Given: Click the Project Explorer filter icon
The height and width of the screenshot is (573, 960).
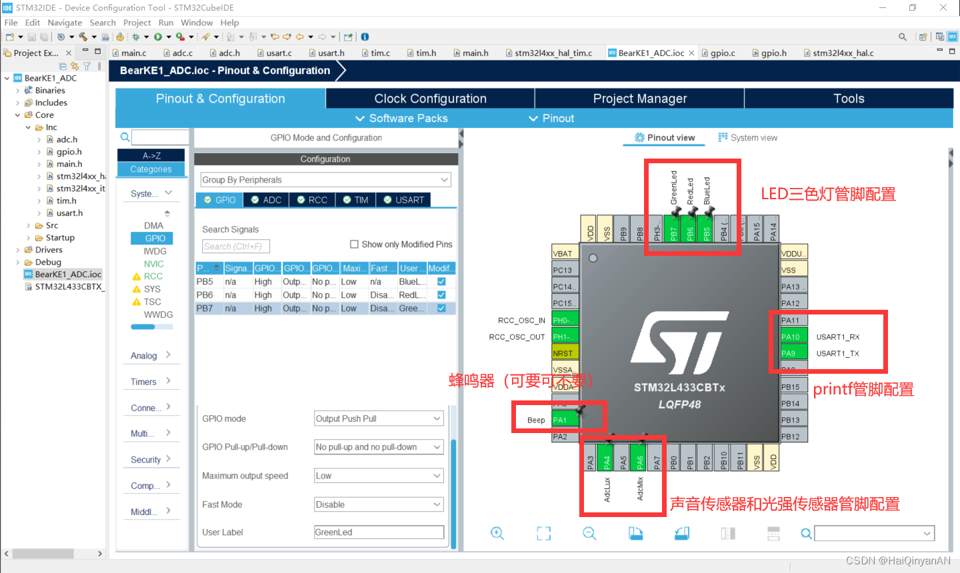Looking at the screenshot, I should (x=87, y=66).
